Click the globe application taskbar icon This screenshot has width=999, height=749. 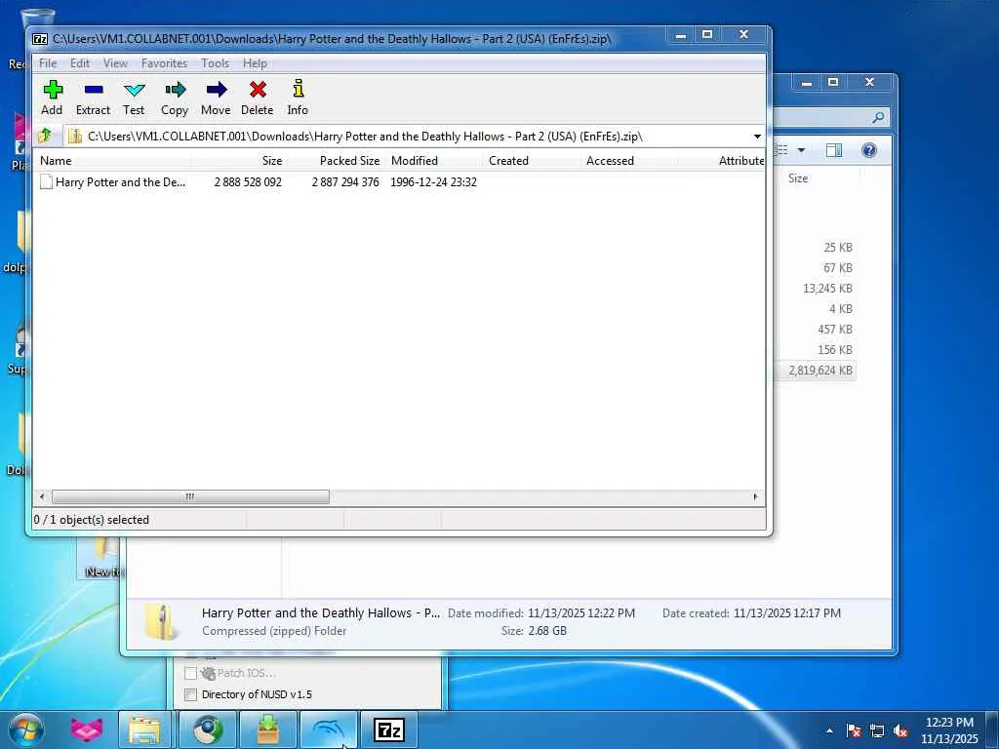(x=208, y=729)
